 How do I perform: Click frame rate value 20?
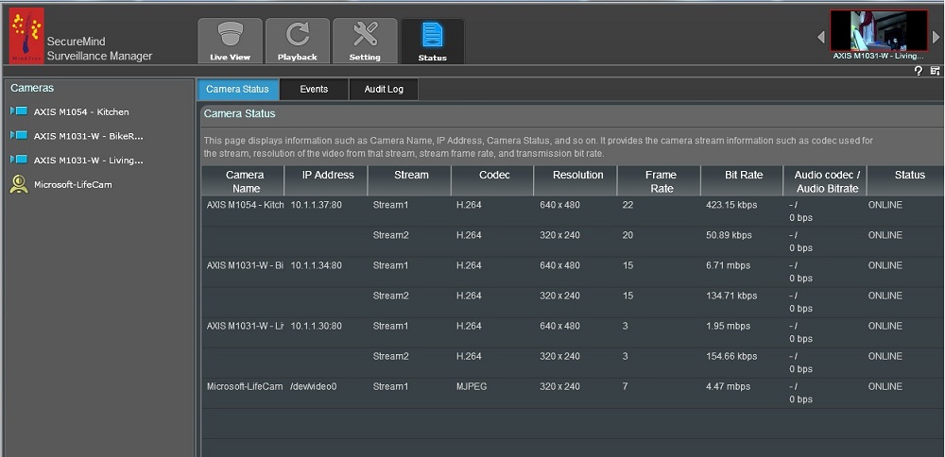click(628, 235)
